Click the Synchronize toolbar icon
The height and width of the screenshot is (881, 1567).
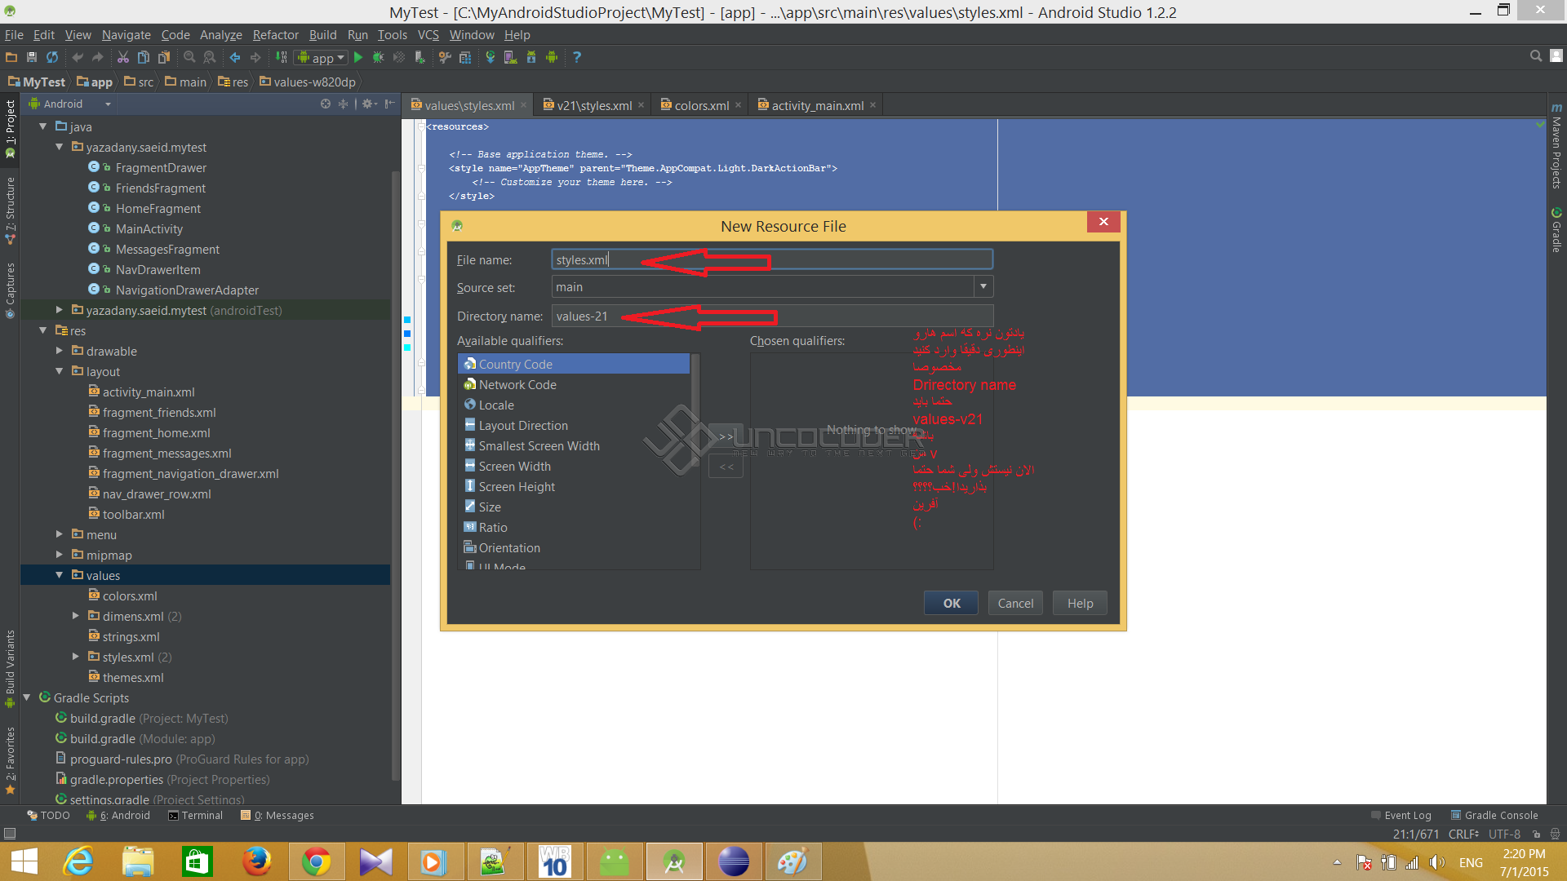[52, 57]
